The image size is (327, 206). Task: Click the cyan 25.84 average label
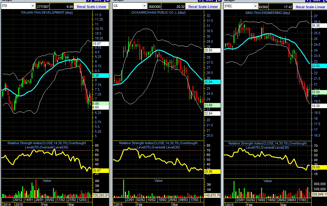212,82
